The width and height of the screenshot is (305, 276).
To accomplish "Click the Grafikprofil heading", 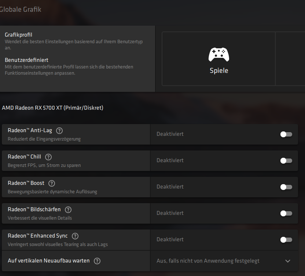I will point(18,35).
